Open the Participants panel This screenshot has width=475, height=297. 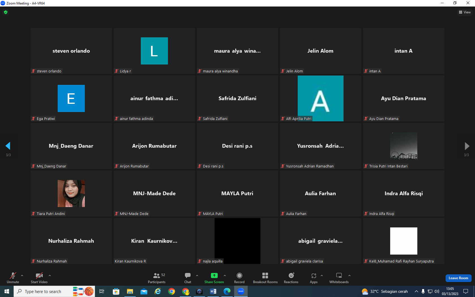coord(157,278)
